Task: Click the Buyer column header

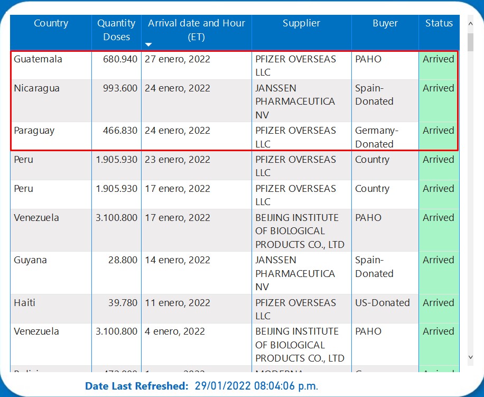Action: tap(385, 23)
